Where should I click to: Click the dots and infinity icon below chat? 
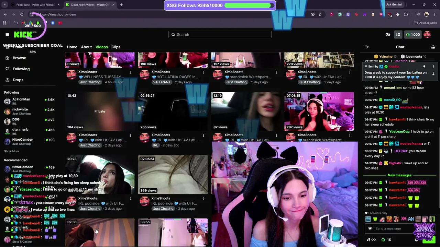click(371, 240)
